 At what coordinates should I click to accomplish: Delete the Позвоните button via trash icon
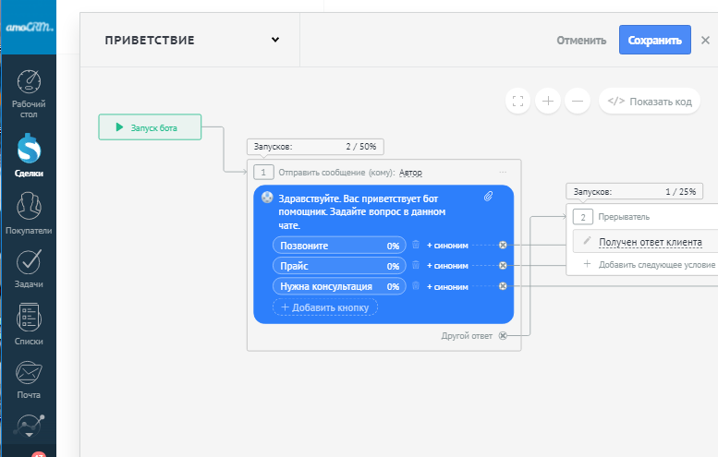(x=416, y=246)
